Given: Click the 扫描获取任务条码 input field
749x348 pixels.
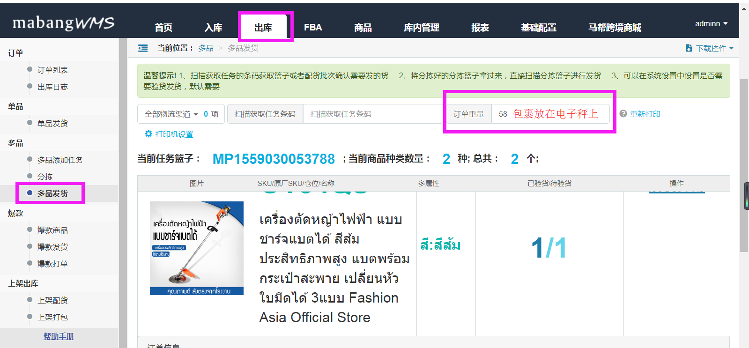Looking at the screenshot, I should point(373,114).
